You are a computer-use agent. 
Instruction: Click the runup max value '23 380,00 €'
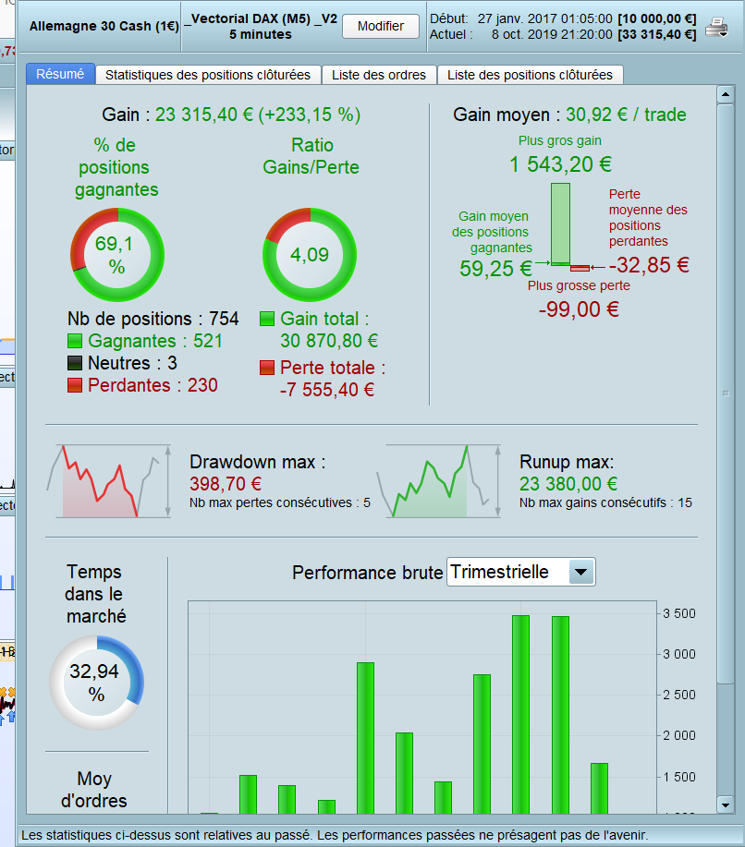click(568, 484)
